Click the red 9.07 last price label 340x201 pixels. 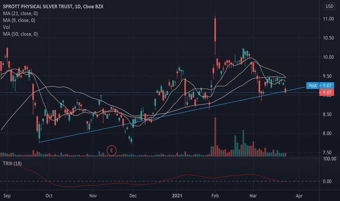327,92
